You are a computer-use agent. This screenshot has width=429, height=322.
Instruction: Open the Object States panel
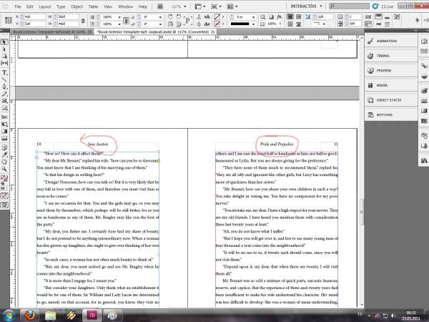click(x=391, y=100)
